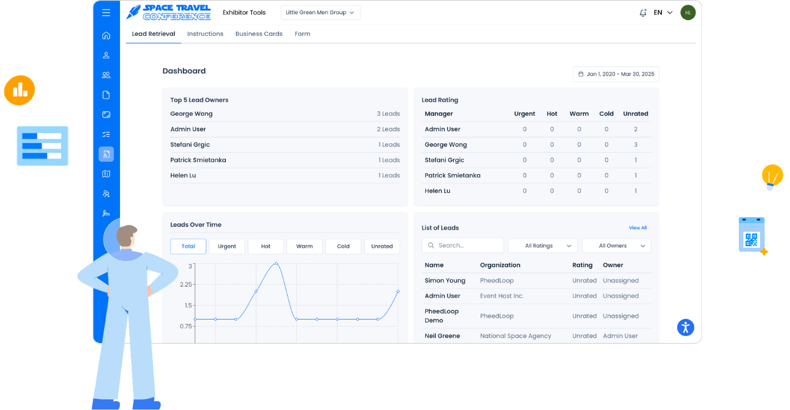Click Exhibitor Tools in the header

pos(244,12)
